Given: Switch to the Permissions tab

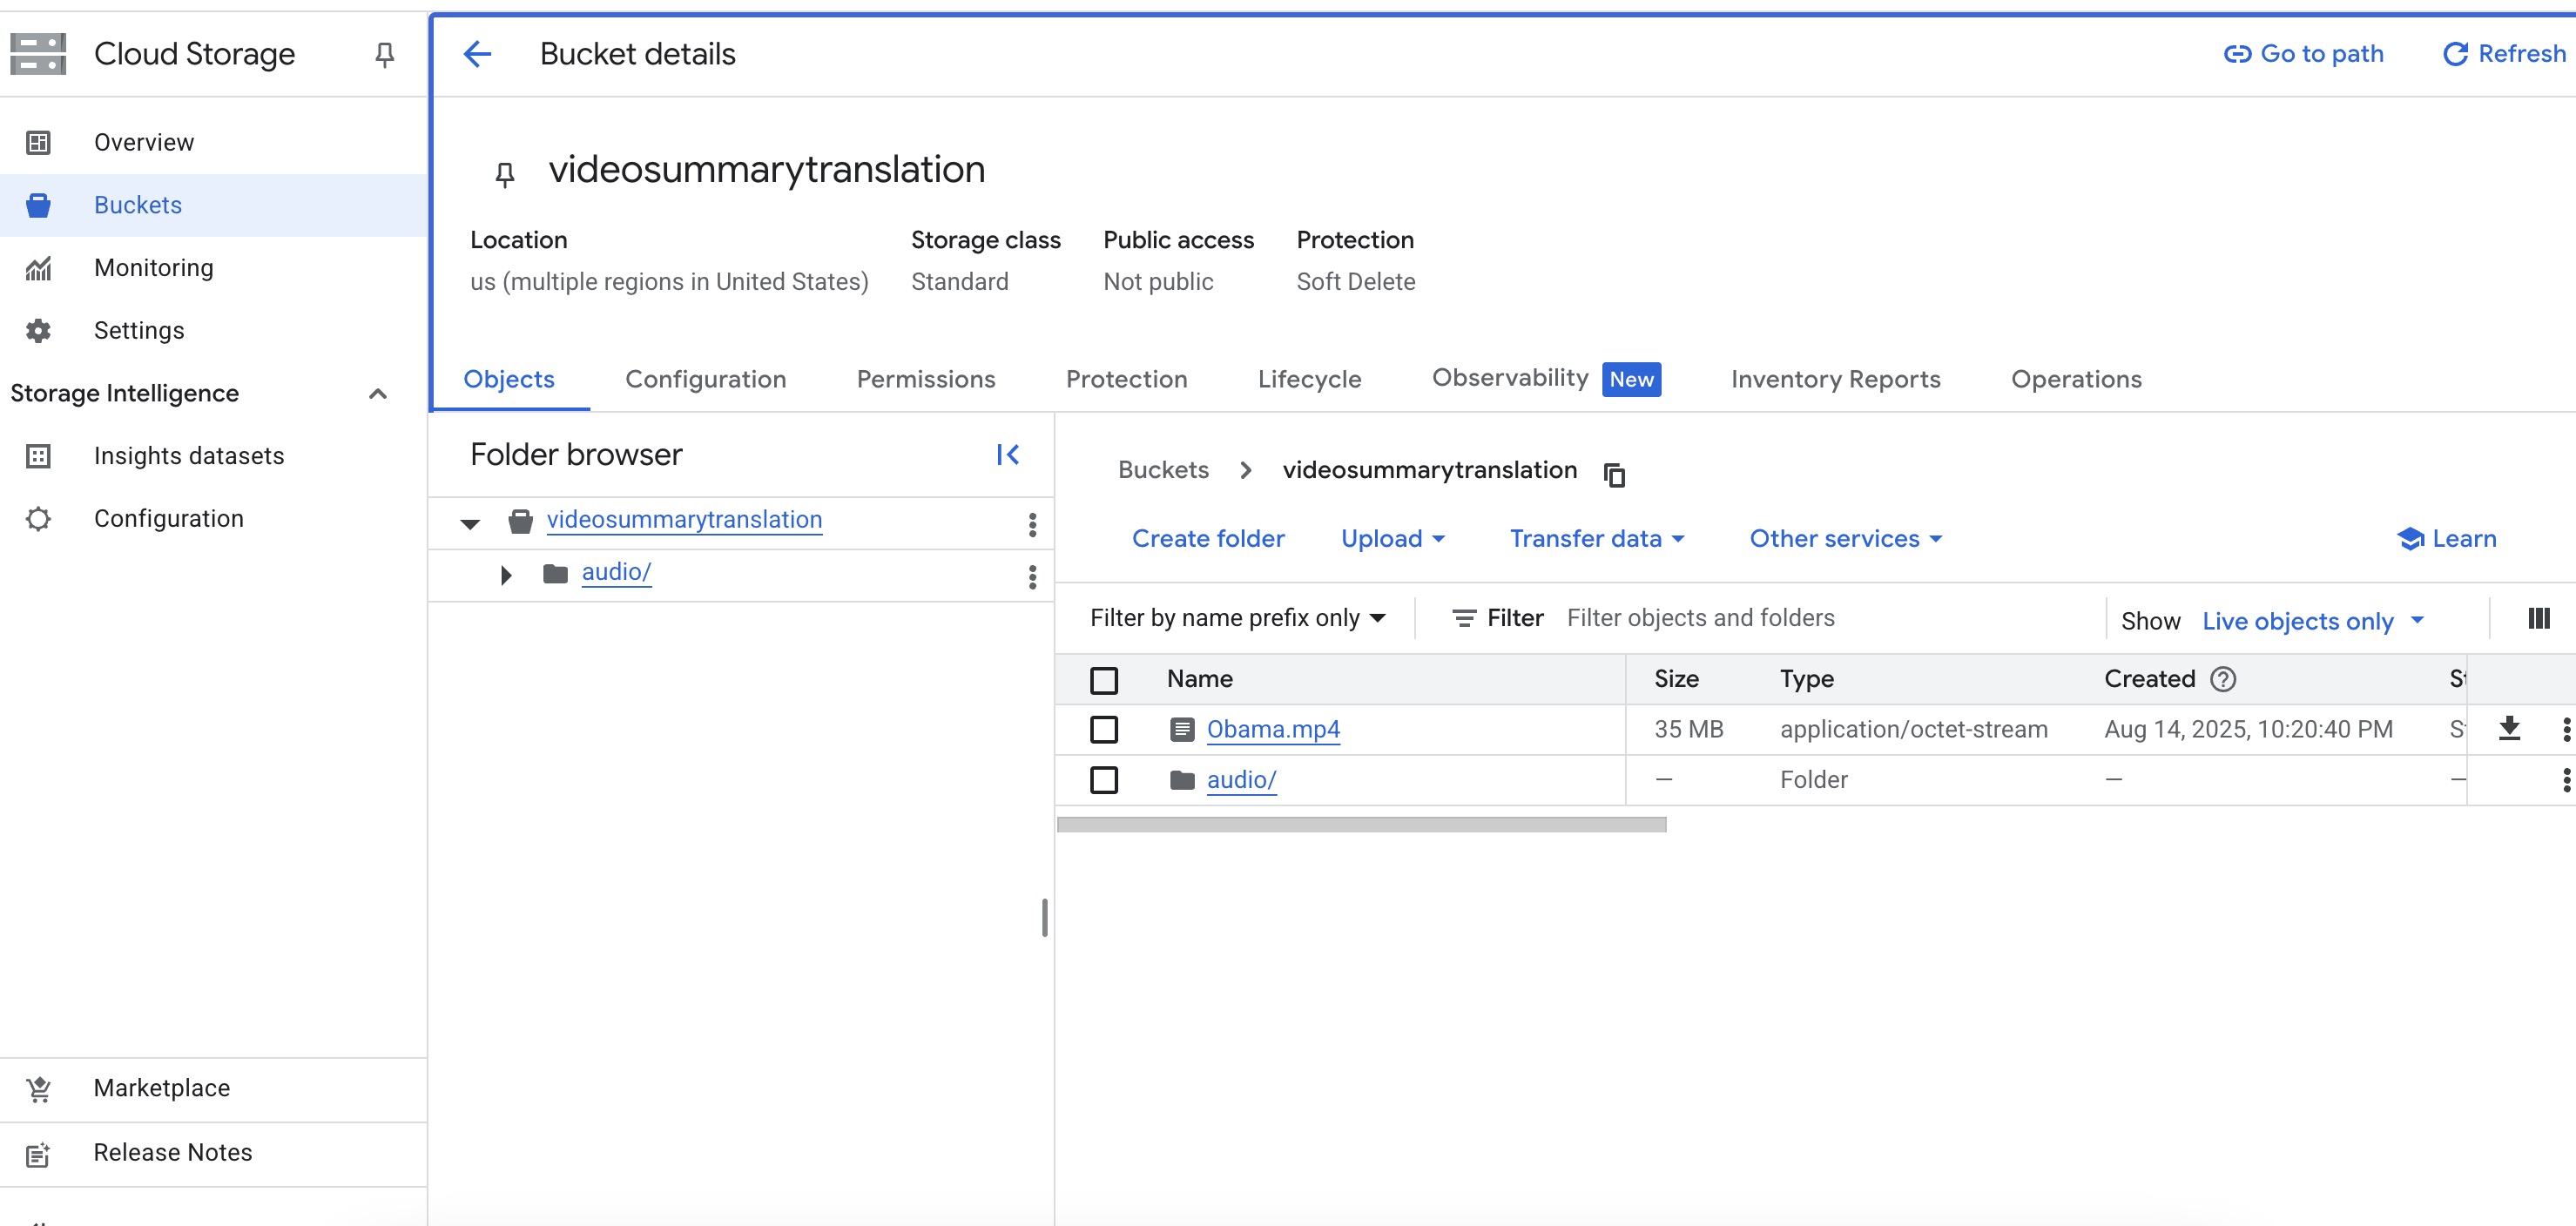Looking at the screenshot, I should click(925, 379).
